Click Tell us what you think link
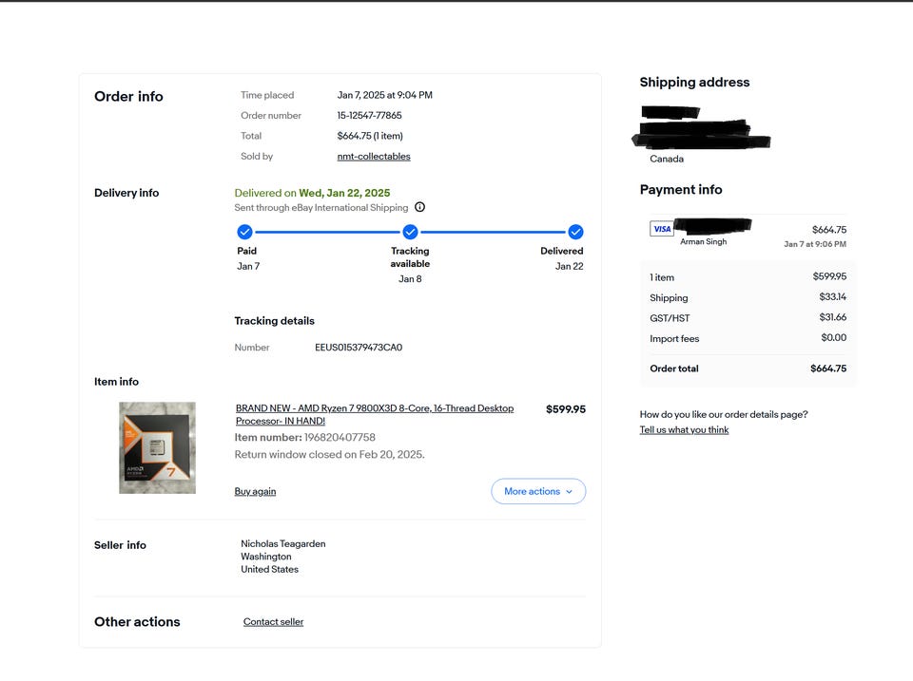Screen dimensions: 913x681 684,429
